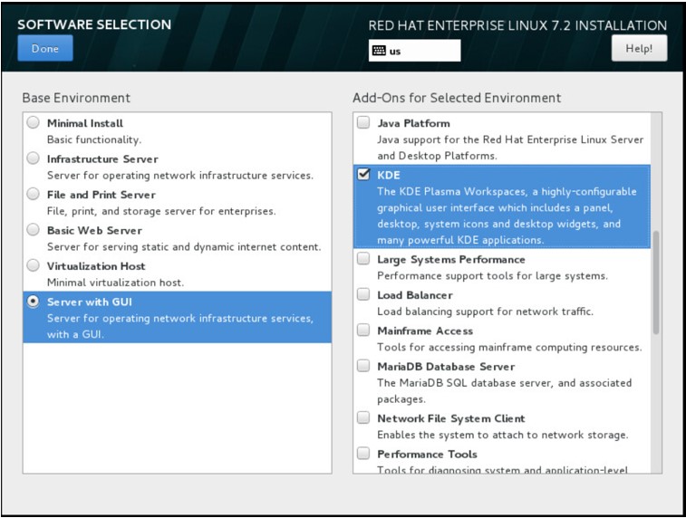
Task: Select the Minimal Install radio button
Action: [33, 122]
